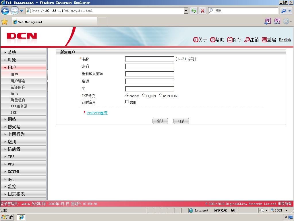Click the system tray display icon

tap(291, 217)
